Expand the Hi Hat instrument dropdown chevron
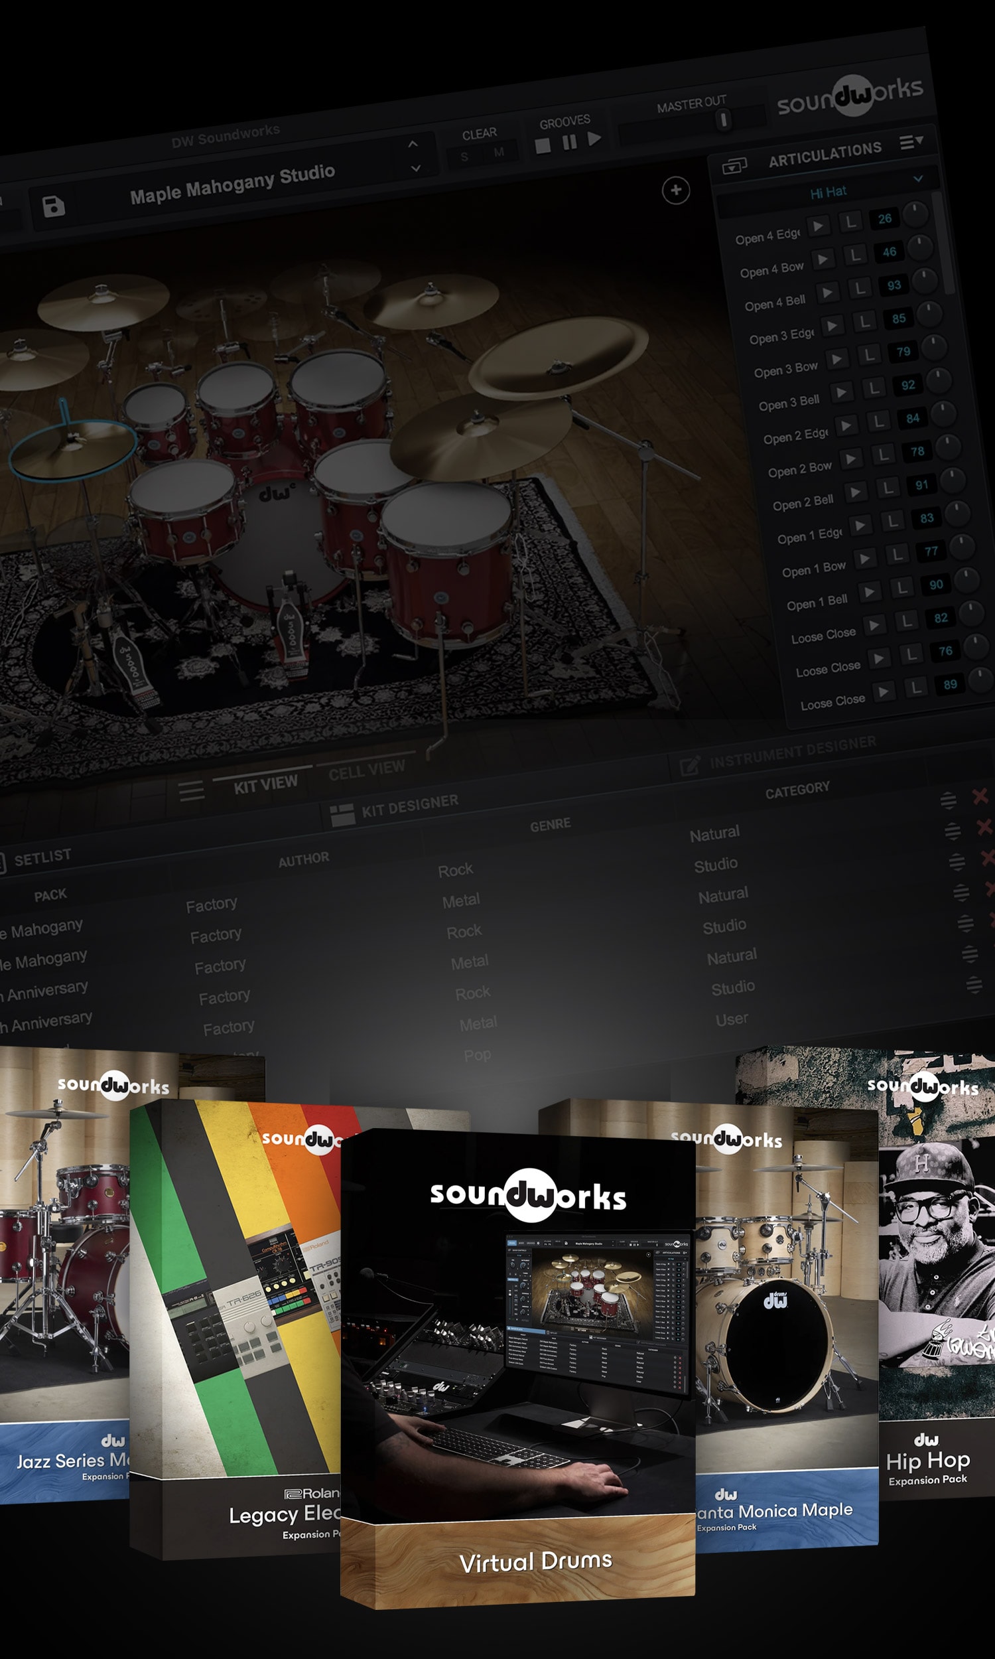 (x=918, y=179)
